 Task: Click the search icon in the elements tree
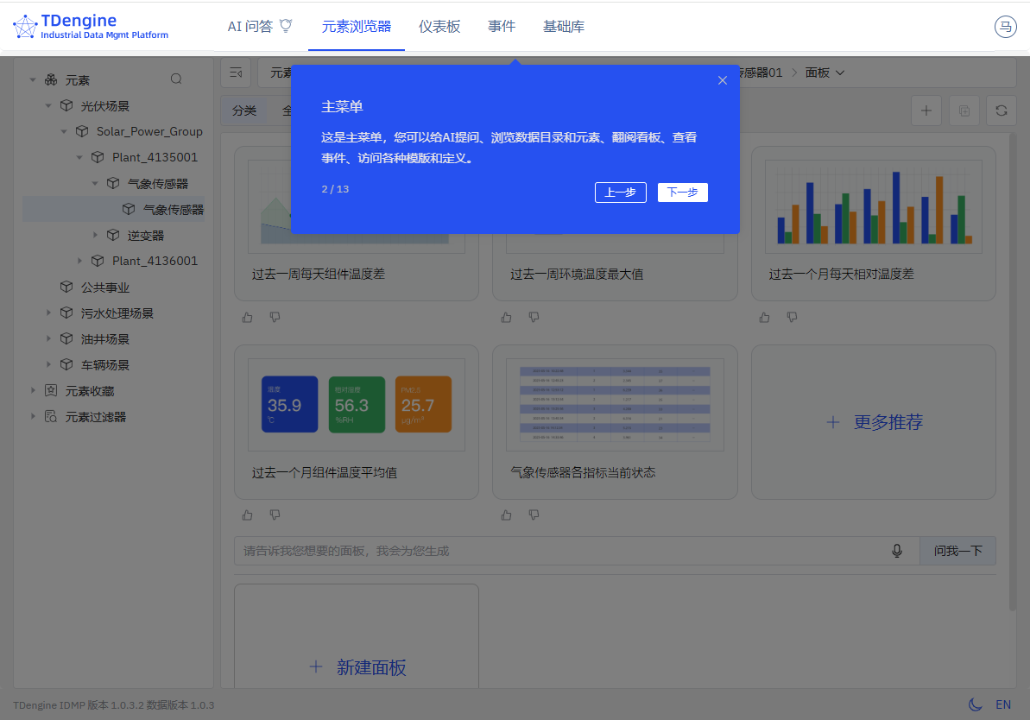[x=176, y=79]
